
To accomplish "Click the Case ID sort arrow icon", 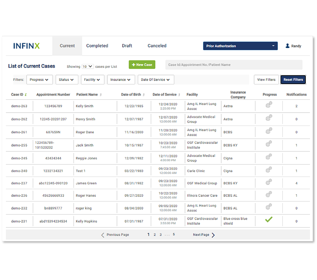I will pos(26,95).
